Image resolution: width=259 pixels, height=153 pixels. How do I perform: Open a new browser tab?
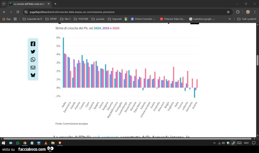point(55,4)
